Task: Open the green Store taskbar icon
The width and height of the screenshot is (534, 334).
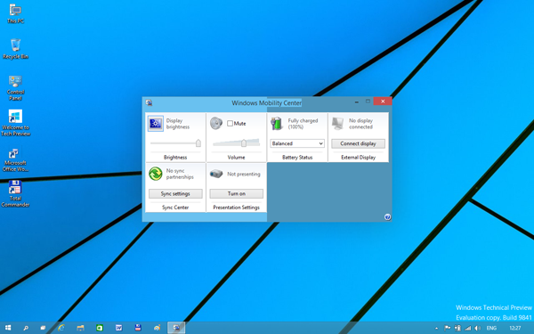Action: tap(100, 328)
